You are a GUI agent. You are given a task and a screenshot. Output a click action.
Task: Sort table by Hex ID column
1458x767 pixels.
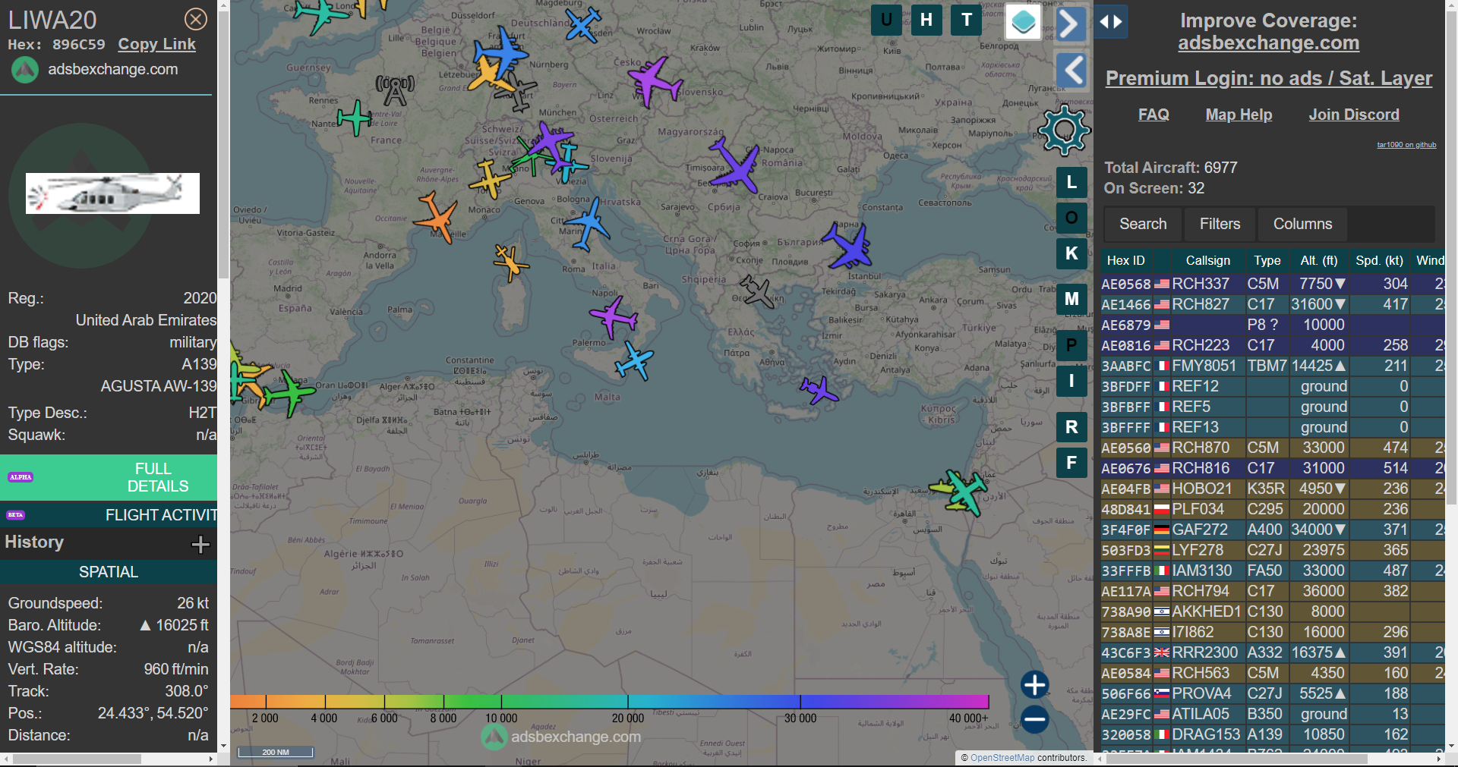pyautogui.click(x=1125, y=260)
